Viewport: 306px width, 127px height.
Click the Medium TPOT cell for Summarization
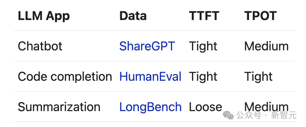pos(266,107)
